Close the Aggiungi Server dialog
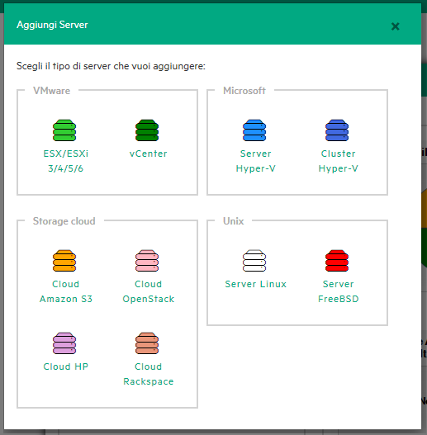Image resolution: width=427 pixels, height=435 pixels. (395, 26)
